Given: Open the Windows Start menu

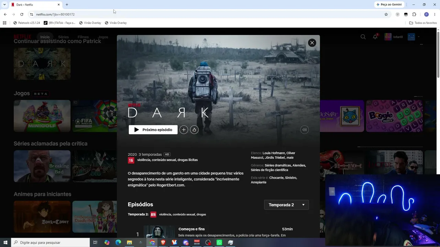Looking at the screenshot, I should pyautogui.click(x=5, y=243).
